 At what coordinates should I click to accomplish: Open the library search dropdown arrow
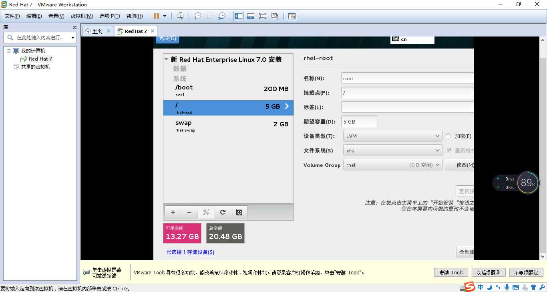pyautogui.click(x=72, y=37)
